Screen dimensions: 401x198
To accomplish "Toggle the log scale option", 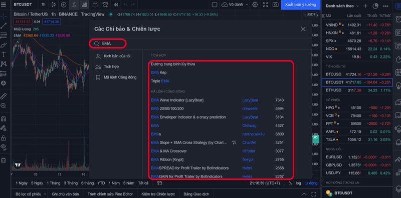I will click(x=298, y=183).
